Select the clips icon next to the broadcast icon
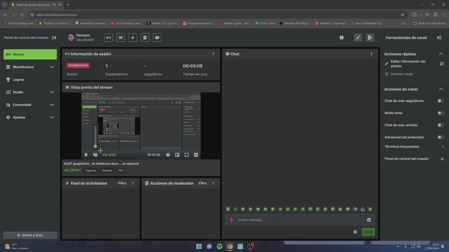The width and height of the screenshot is (449, 252). (x=120, y=37)
